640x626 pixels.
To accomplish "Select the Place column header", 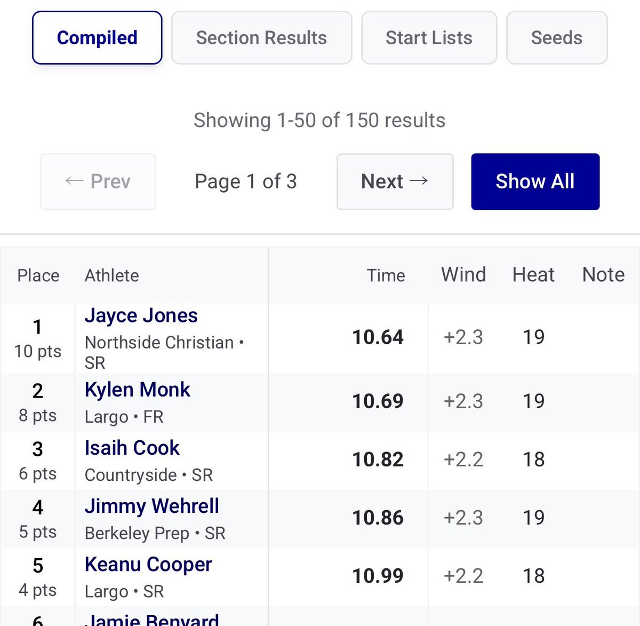I will 38,275.
